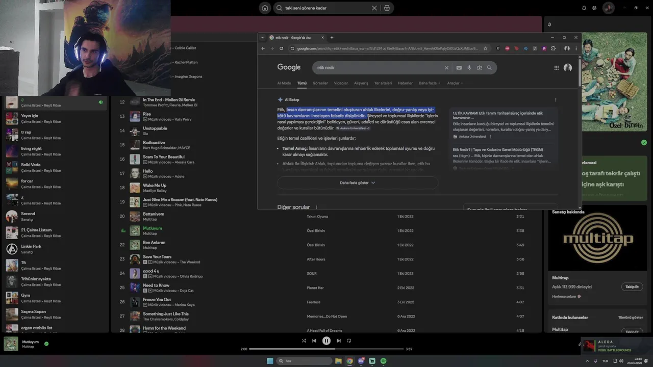Open Google account avatar
Viewport: 653px width, 367px height.
(568, 68)
